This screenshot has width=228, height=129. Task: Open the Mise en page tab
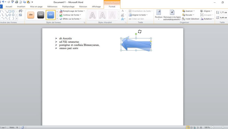[36, 6]
